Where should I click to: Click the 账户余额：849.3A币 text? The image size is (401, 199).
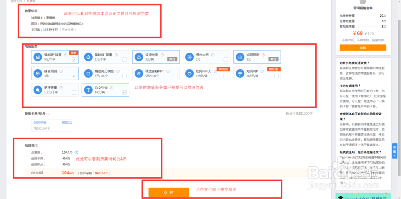[x=94, y=173]
